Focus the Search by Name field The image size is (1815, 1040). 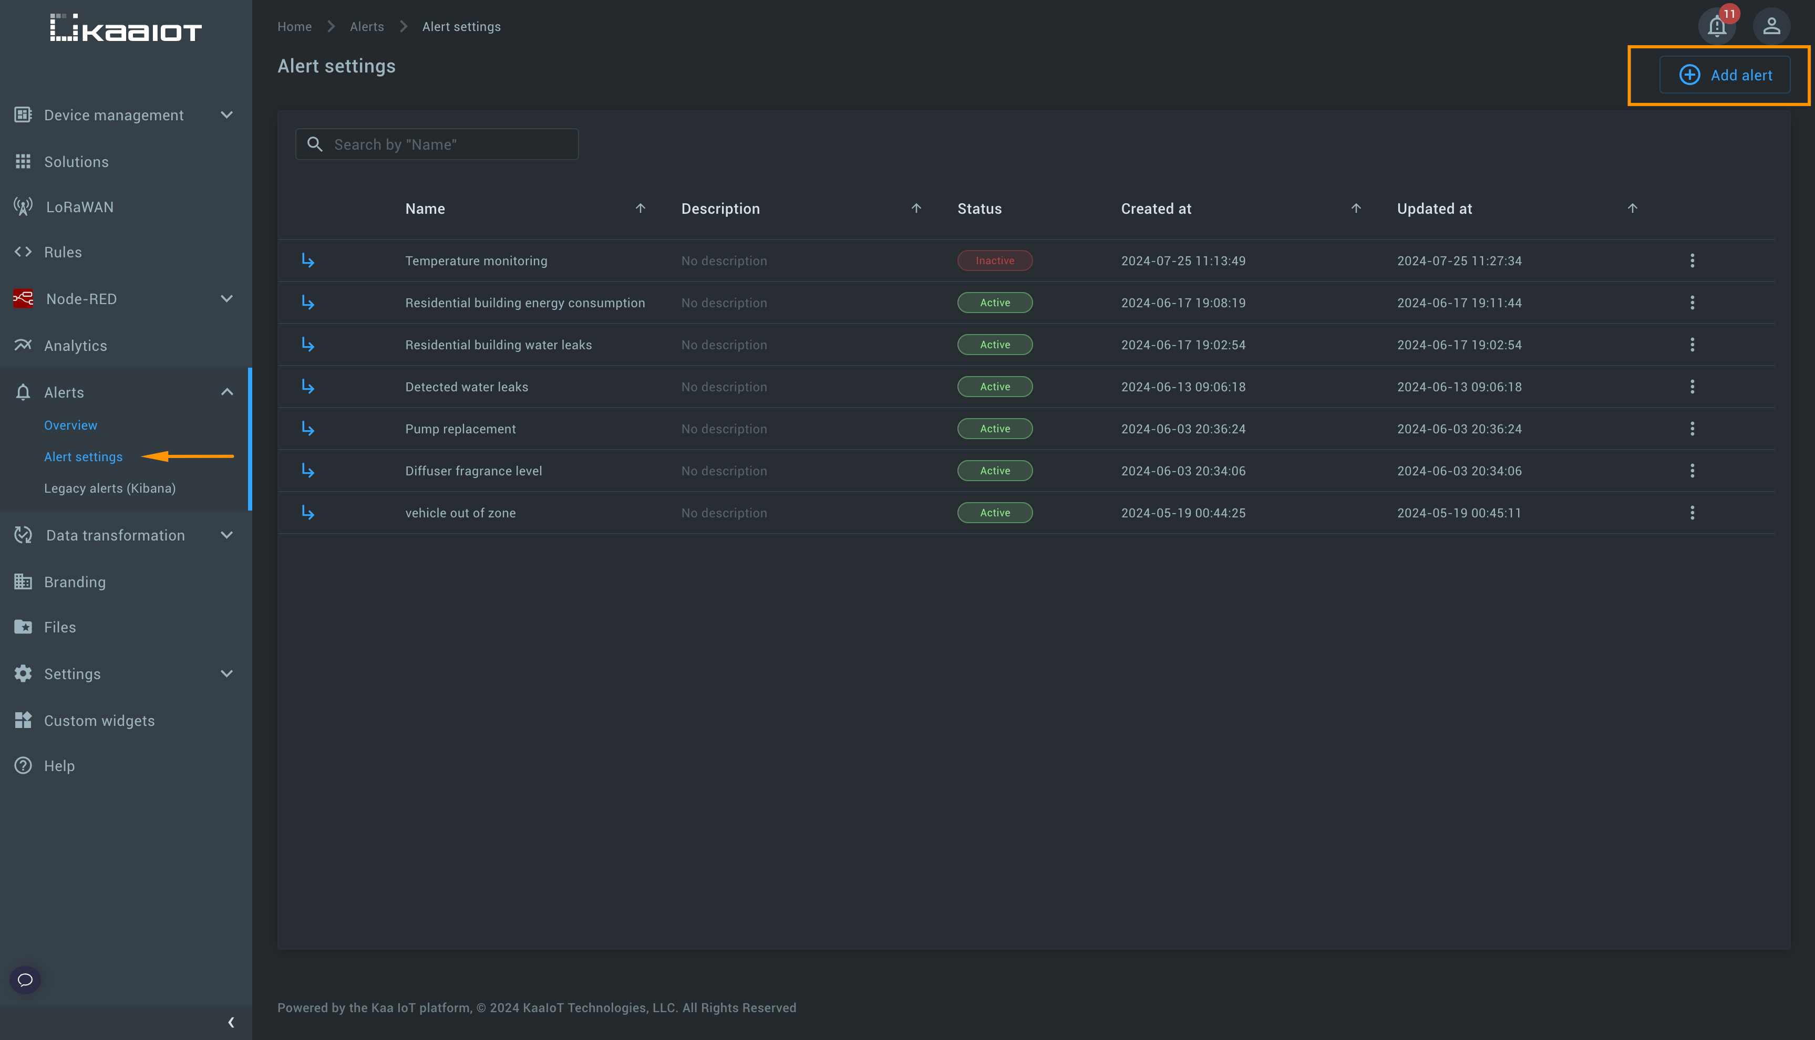(x=437, y=144)
